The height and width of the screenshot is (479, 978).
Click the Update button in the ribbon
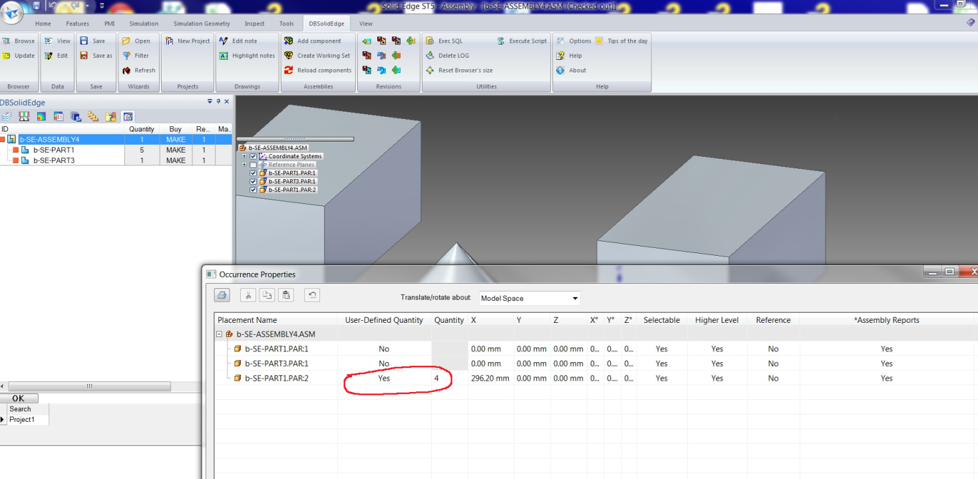pyautogui.click(x=19, y=56)
